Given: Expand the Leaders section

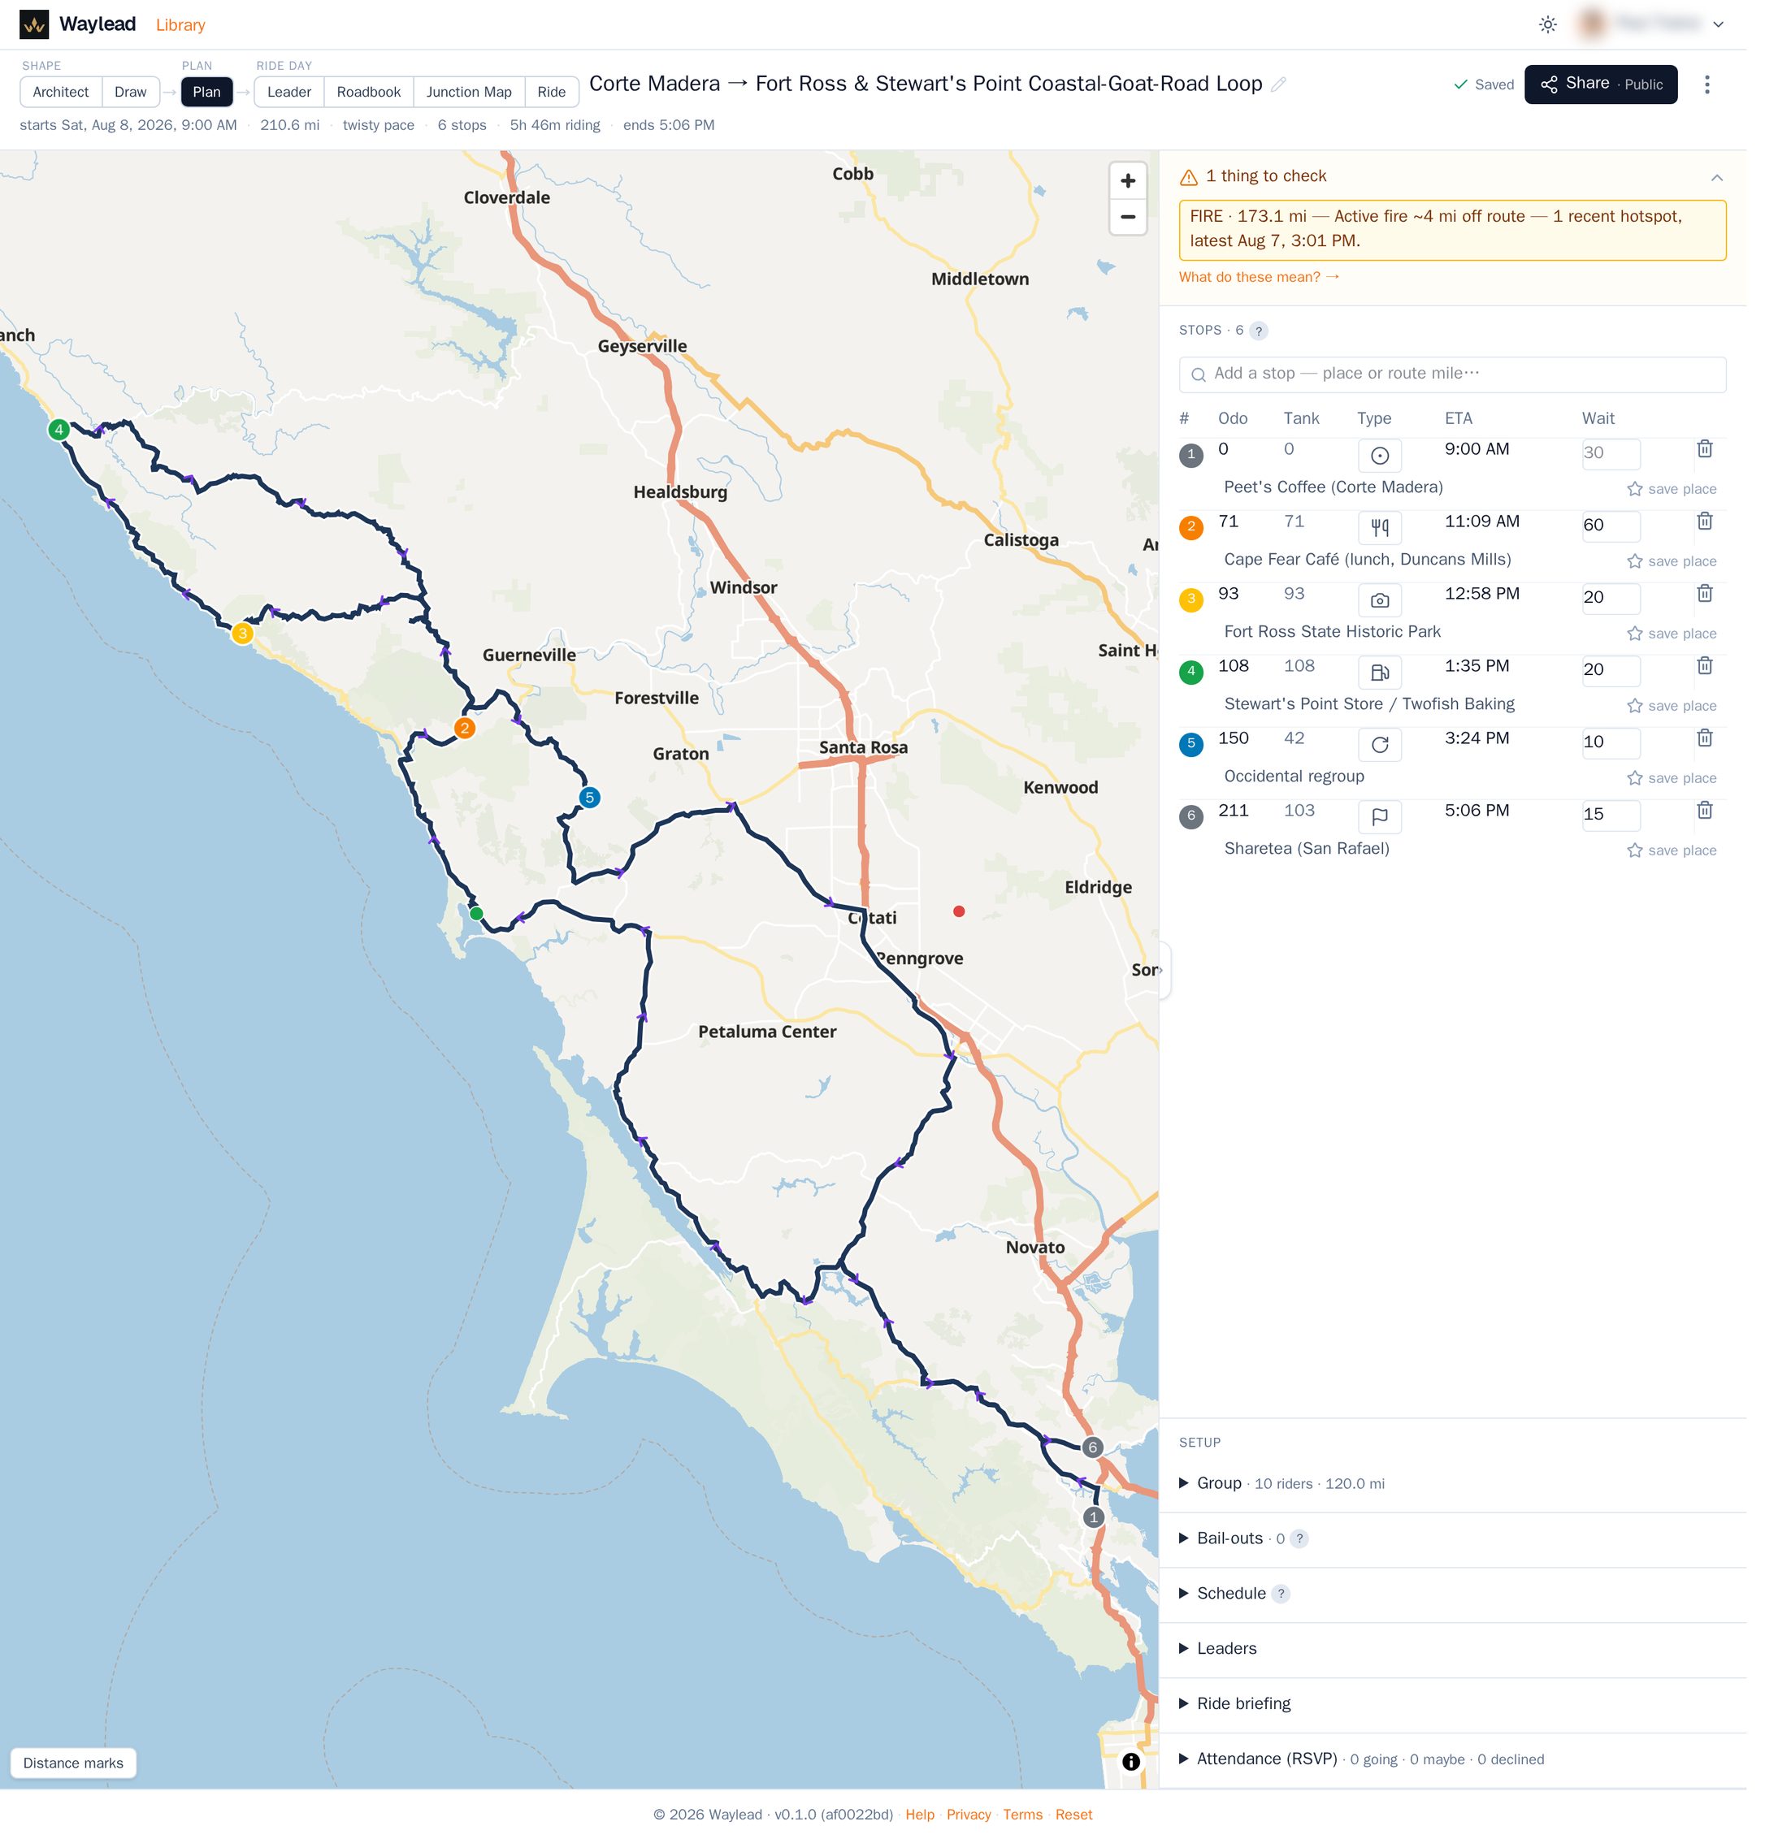Looking at the screenshot, I should (x=1452, y=1650).
